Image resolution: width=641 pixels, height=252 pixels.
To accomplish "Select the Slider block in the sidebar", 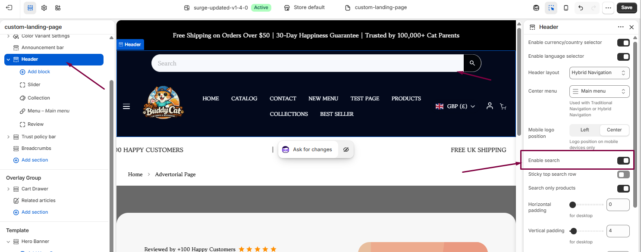I will 34,85.
